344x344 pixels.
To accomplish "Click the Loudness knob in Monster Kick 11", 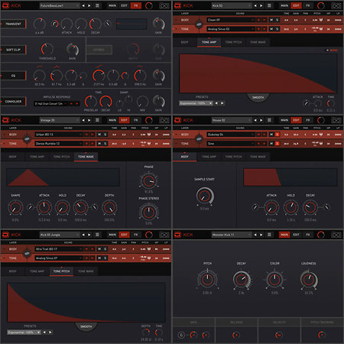I will click(x=309, y=280).
